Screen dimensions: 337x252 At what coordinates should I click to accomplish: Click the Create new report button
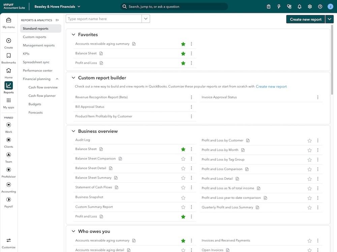pos(305,19)
